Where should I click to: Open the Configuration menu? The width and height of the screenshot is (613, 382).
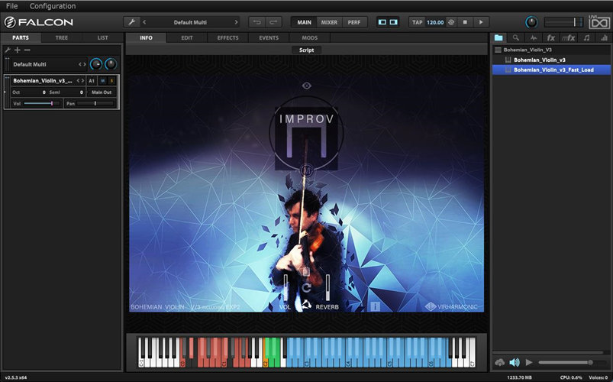pos(53,6)
